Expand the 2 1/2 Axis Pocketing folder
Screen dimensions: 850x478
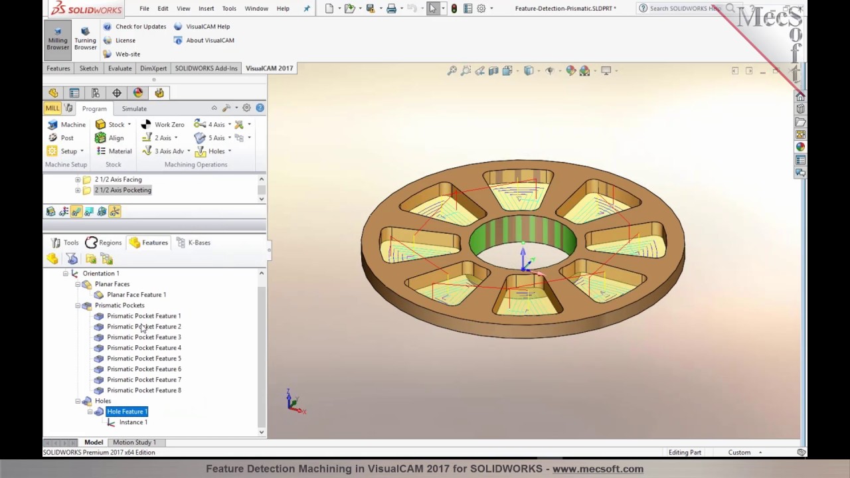(x=78, y=191)
